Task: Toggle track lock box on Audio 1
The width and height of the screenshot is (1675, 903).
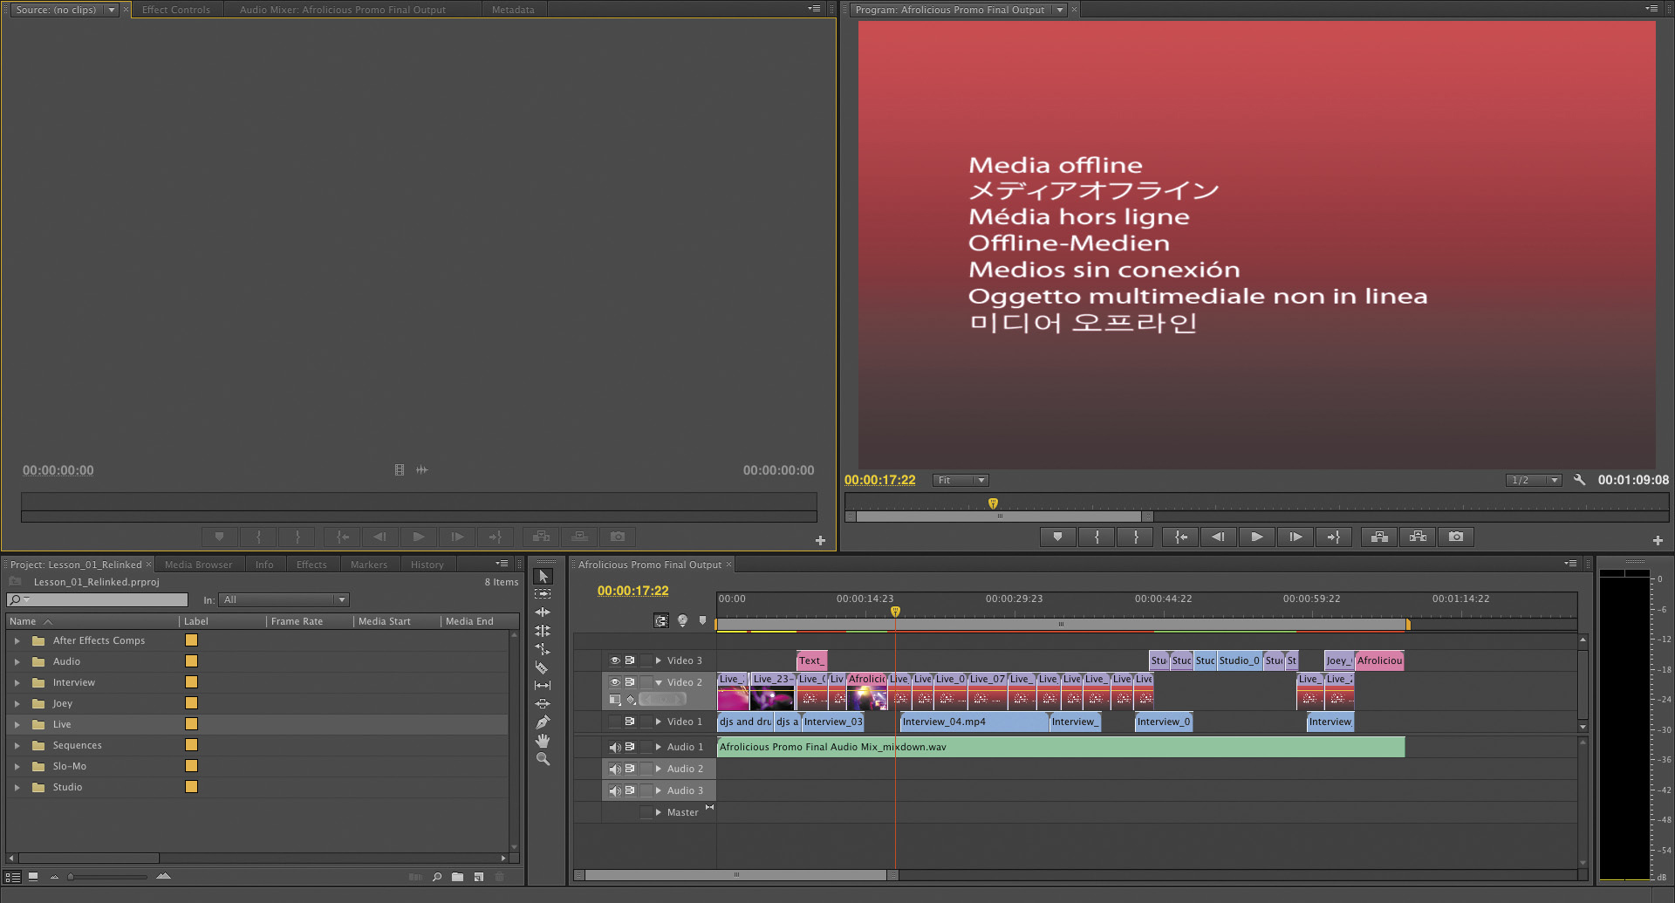Action: 646,747
